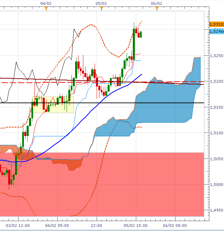Click the last green candlestick on chart
Image resolution: width=224 pixels, height=231 pixels.
point(141,35)
